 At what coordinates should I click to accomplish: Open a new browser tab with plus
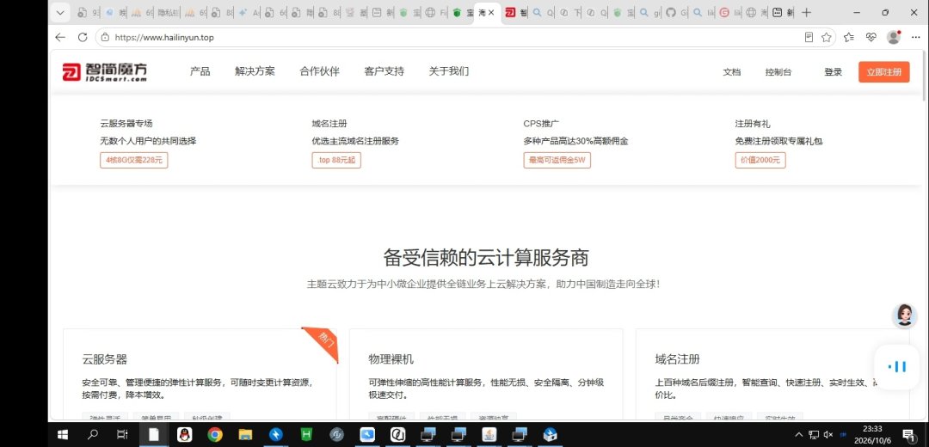tap(806, 12)
